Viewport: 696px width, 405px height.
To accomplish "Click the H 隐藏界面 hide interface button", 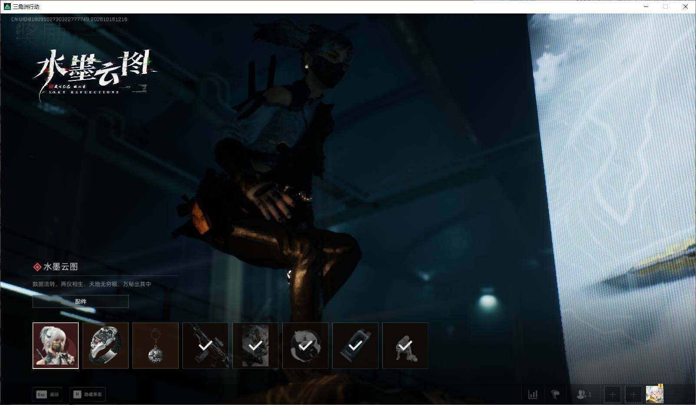I will point(87,394).
